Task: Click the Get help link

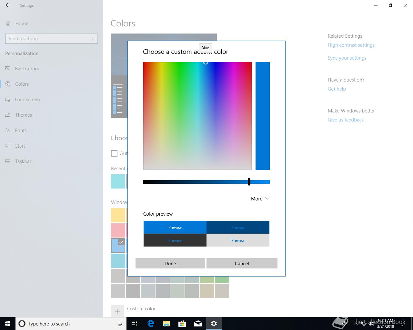Action: 337,89
